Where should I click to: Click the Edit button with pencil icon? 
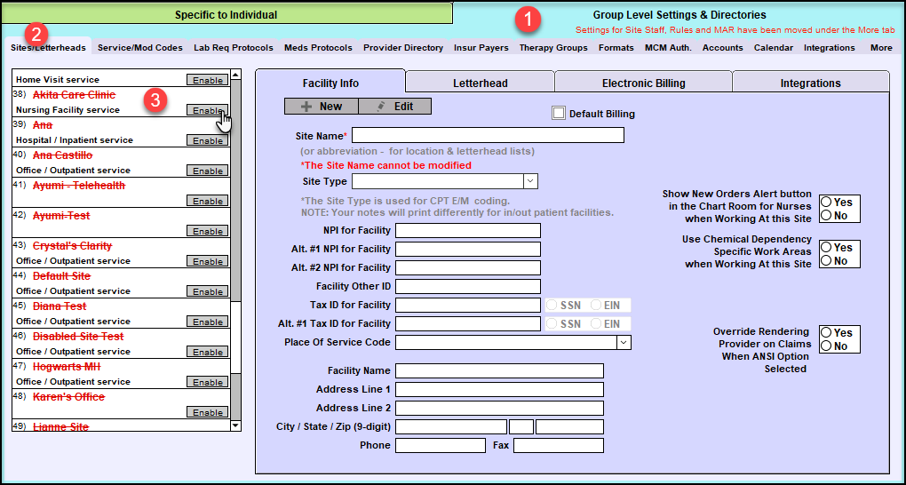(x=394, y=106)
